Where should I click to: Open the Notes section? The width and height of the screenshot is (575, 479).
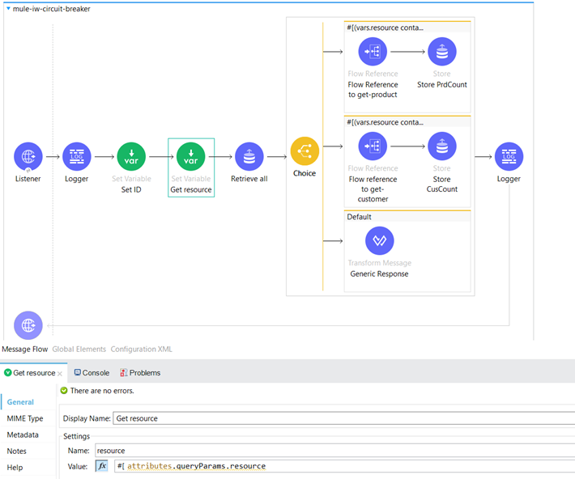(x=16, y=451)
